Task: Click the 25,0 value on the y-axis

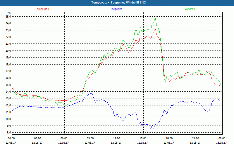Action: coord(8,16)
